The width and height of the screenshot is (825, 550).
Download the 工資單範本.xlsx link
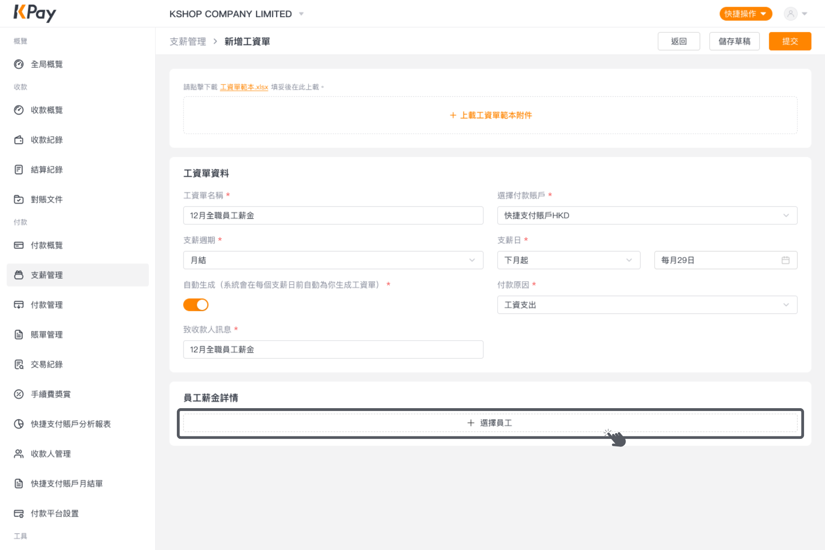click(244, 87)
